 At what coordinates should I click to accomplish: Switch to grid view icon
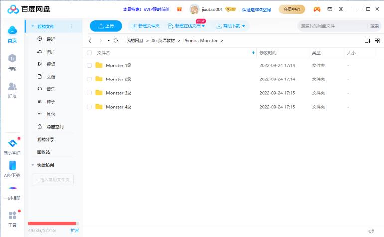(x=377, y=41)
